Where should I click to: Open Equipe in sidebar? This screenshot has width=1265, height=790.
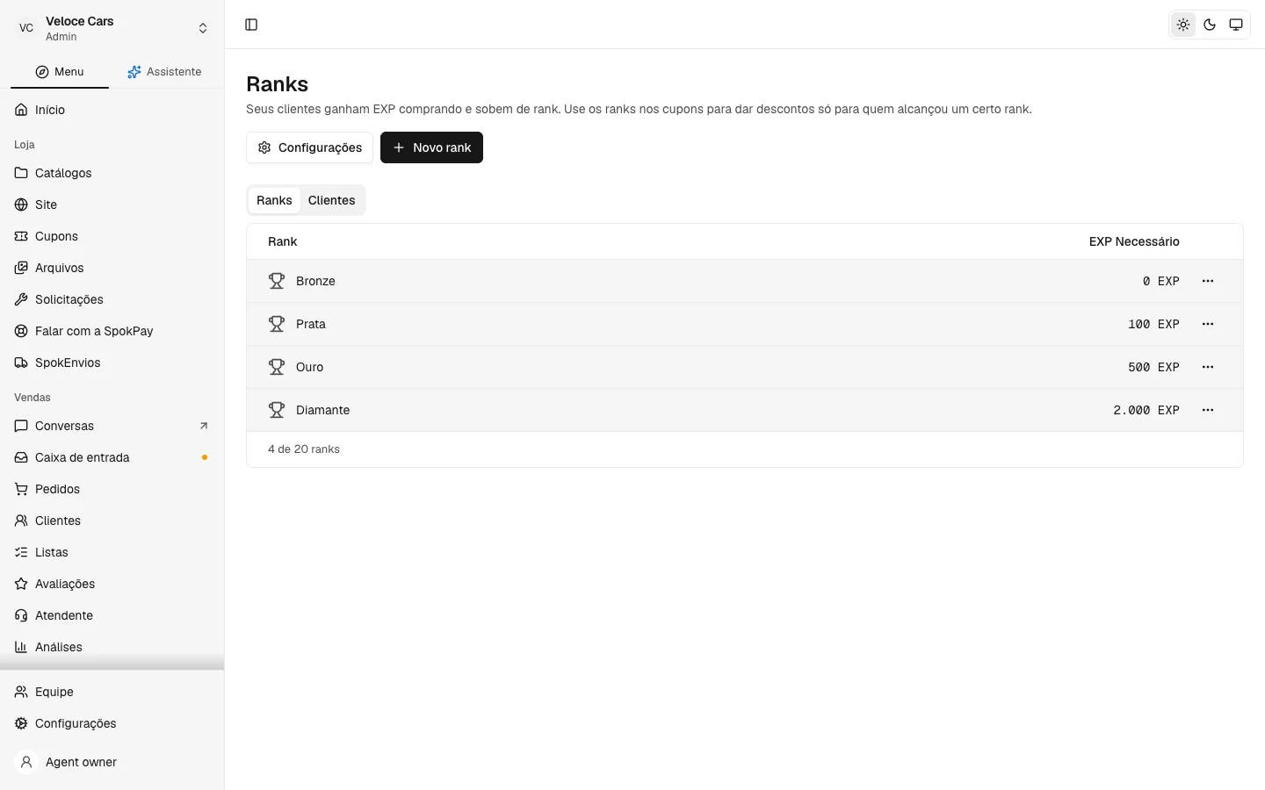pyautogui.click(x=112, y=692)
